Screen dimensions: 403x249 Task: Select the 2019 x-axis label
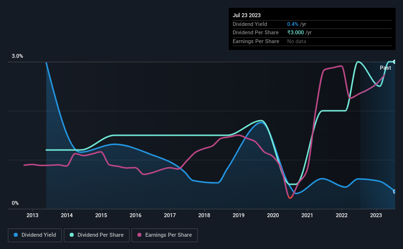point(239,215)
